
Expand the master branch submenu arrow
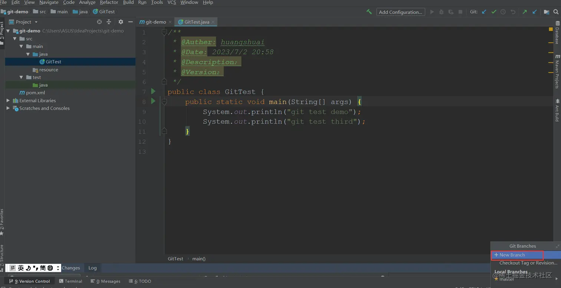click(x=557, y=279)
